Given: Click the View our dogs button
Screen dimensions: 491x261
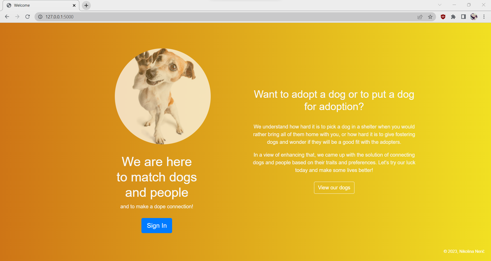Looking at the screenshot, I should coord(334,188).
